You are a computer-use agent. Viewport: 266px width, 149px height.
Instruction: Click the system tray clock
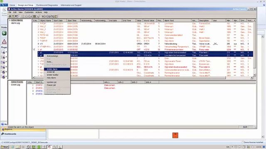(259, 147)
